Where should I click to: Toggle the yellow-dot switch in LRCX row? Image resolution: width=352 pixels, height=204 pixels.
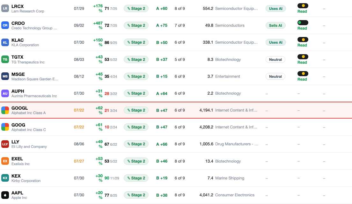(303, 6)
